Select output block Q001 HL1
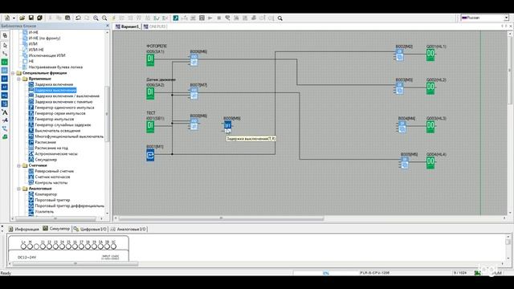The width and height of the screenshot is (514, 289). click(x=430, y=55)
